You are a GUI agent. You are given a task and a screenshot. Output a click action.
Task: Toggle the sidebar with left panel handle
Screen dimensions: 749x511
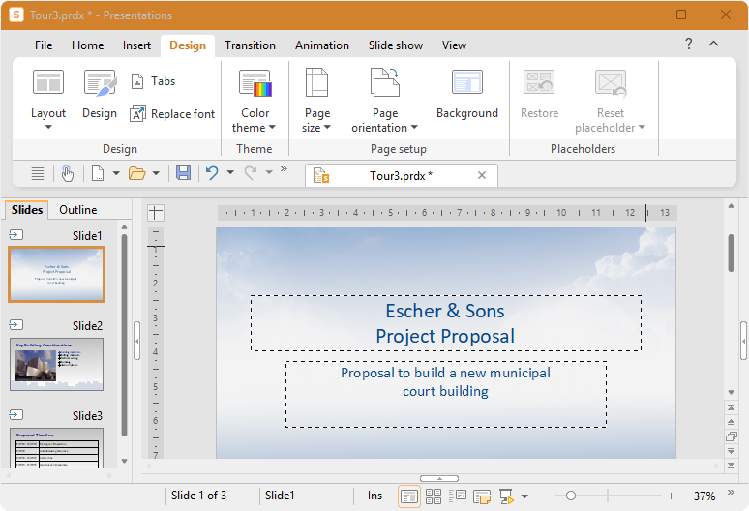(137, 341)
